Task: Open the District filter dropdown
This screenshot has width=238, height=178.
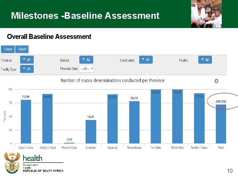Action: 86,60
